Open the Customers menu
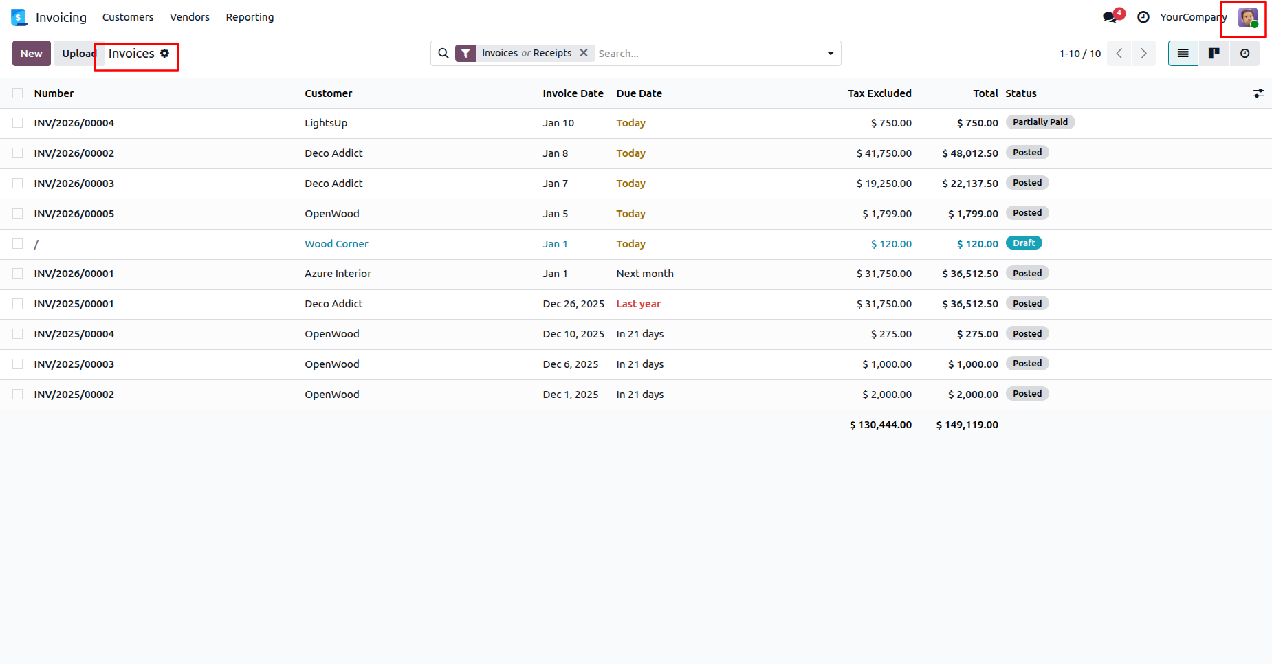The image size is (1272, 664). [128, 17]
